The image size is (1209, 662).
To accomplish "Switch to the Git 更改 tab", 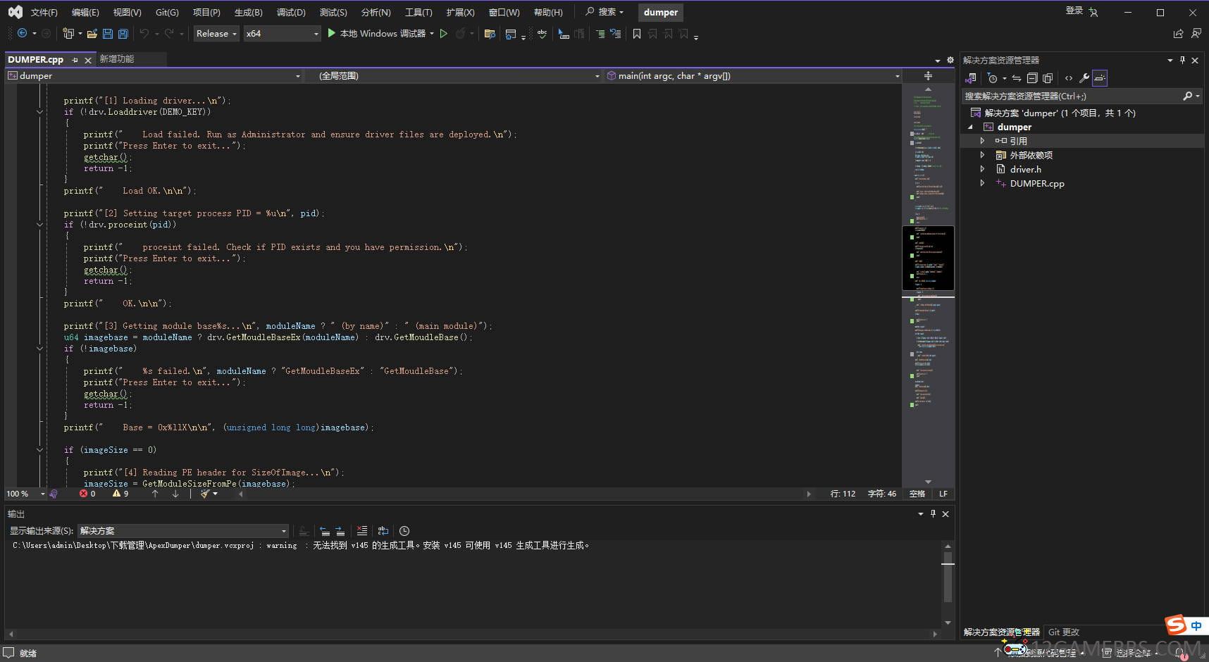I will tap(1063, 632).
